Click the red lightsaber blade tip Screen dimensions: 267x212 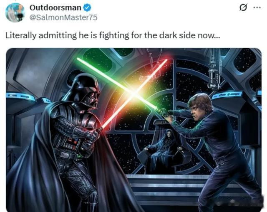[166, 61]
